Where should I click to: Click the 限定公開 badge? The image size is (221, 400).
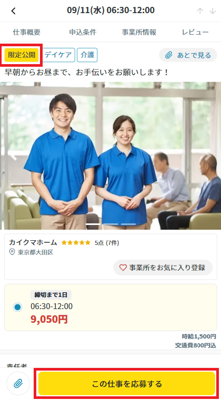[x=22, y=55]
